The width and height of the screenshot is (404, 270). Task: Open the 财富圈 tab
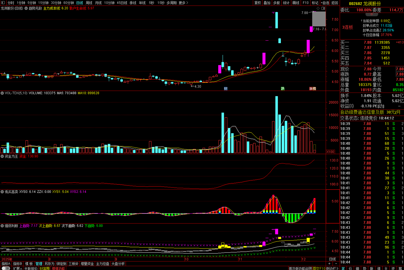pos(45,268)
